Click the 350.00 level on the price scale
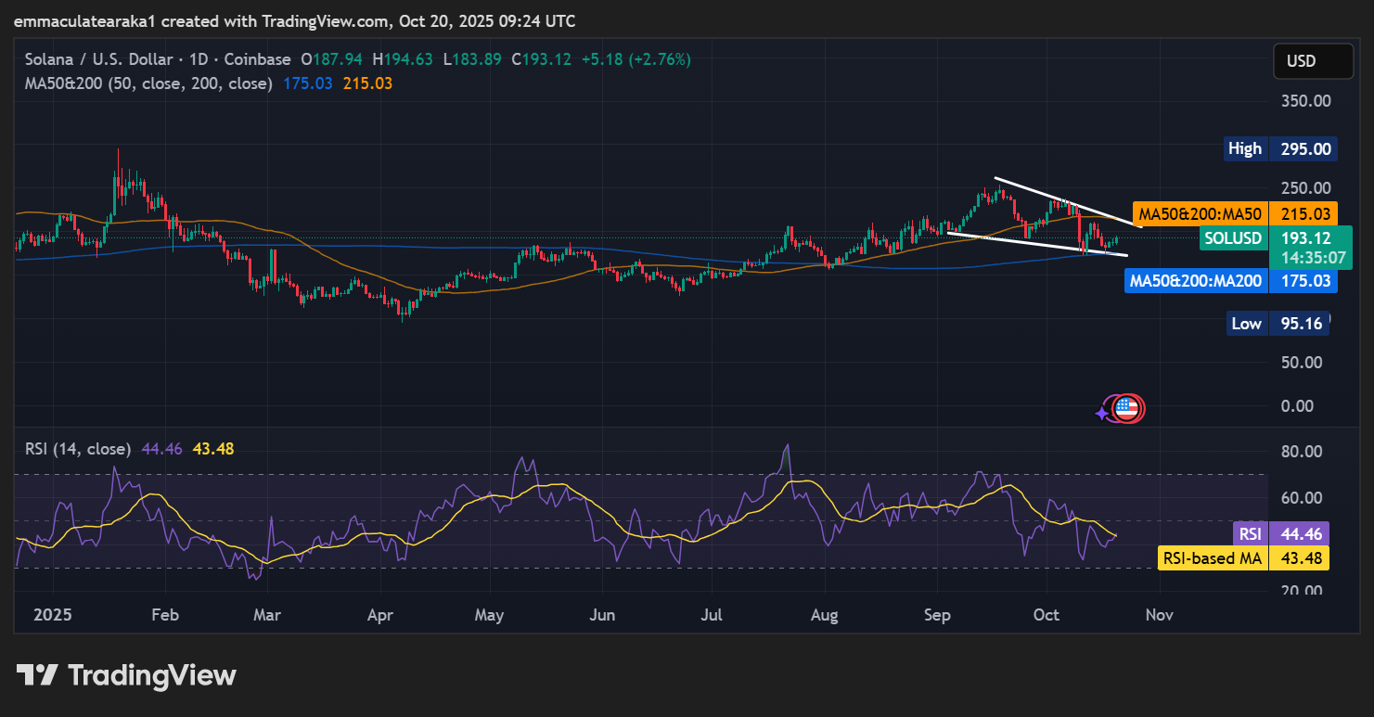This screenshot has height=717, width=1374. [1308, 100]
